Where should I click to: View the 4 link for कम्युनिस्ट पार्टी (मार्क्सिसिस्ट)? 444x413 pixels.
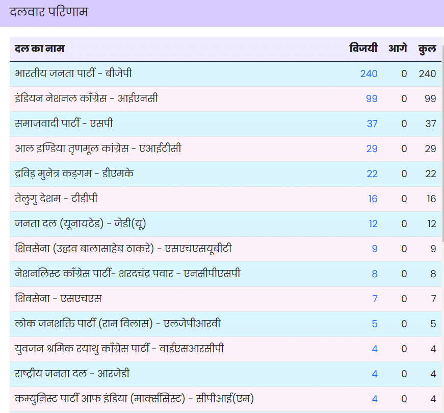tap(375, 399)
